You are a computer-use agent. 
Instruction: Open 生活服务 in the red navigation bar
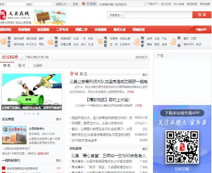(43, 30)
